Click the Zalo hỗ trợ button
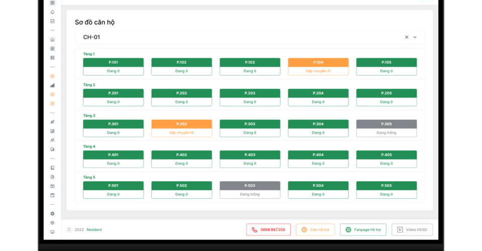 [x=315, y=230]
